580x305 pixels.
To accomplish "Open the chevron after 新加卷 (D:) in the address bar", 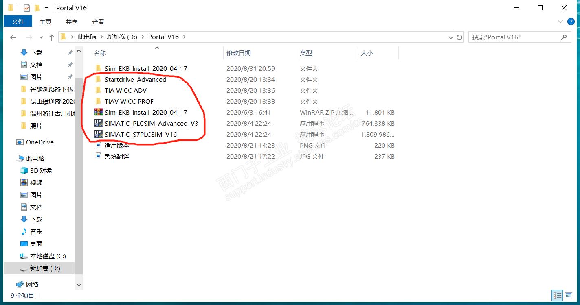I will tap(143, 37).
